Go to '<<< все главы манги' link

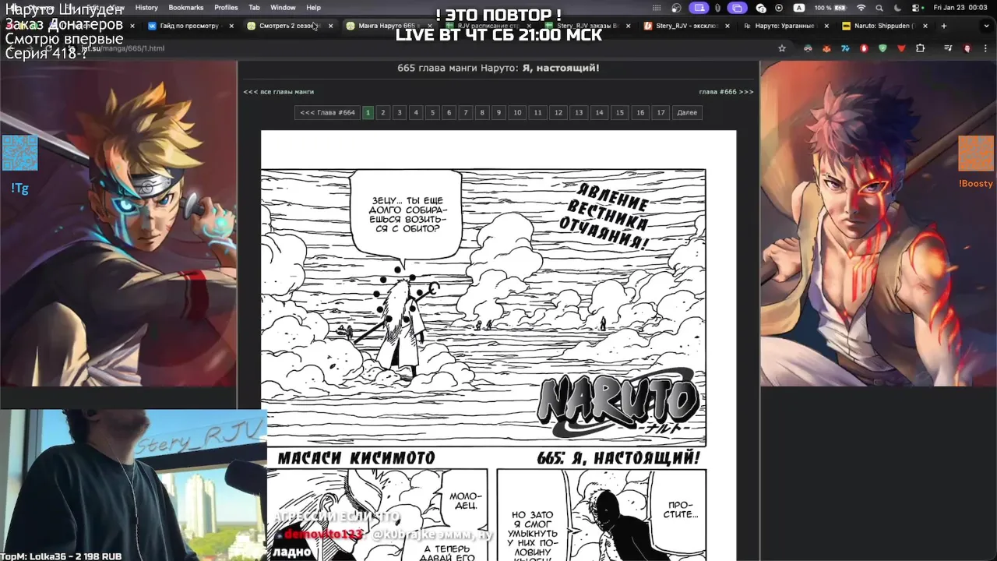279,92
